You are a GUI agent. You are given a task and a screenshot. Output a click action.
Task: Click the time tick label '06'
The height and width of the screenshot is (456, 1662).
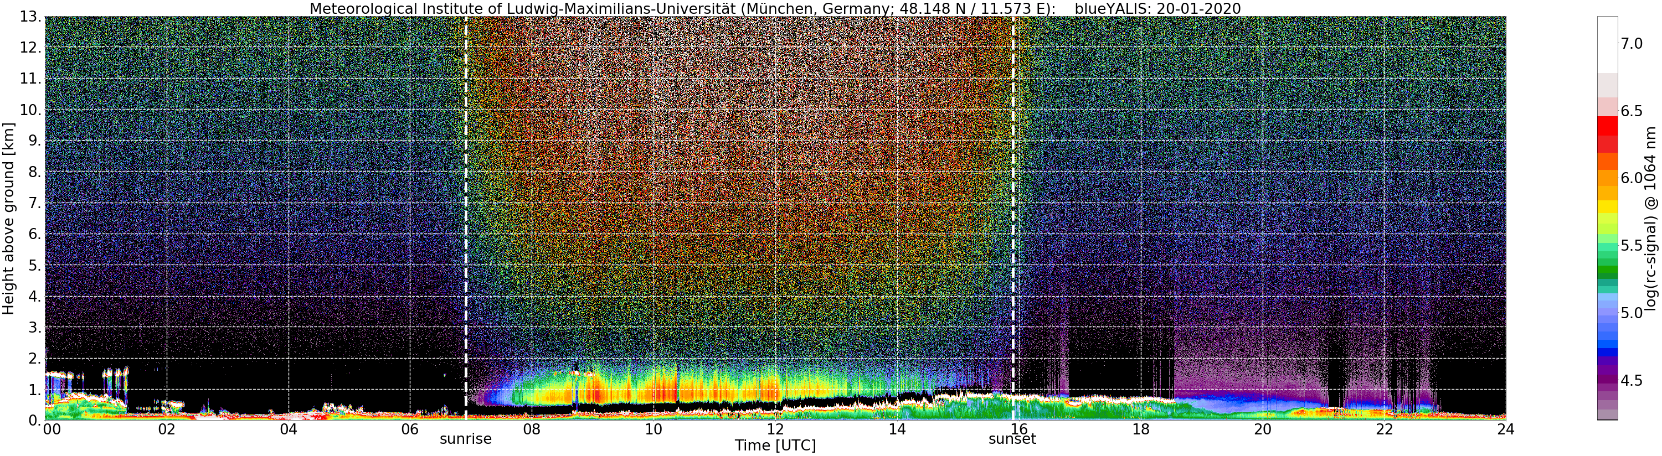click(410, 429)
